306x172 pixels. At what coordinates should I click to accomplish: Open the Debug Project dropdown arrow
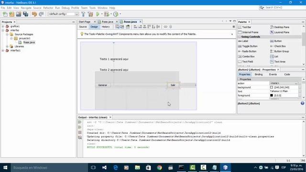point(111,14)
